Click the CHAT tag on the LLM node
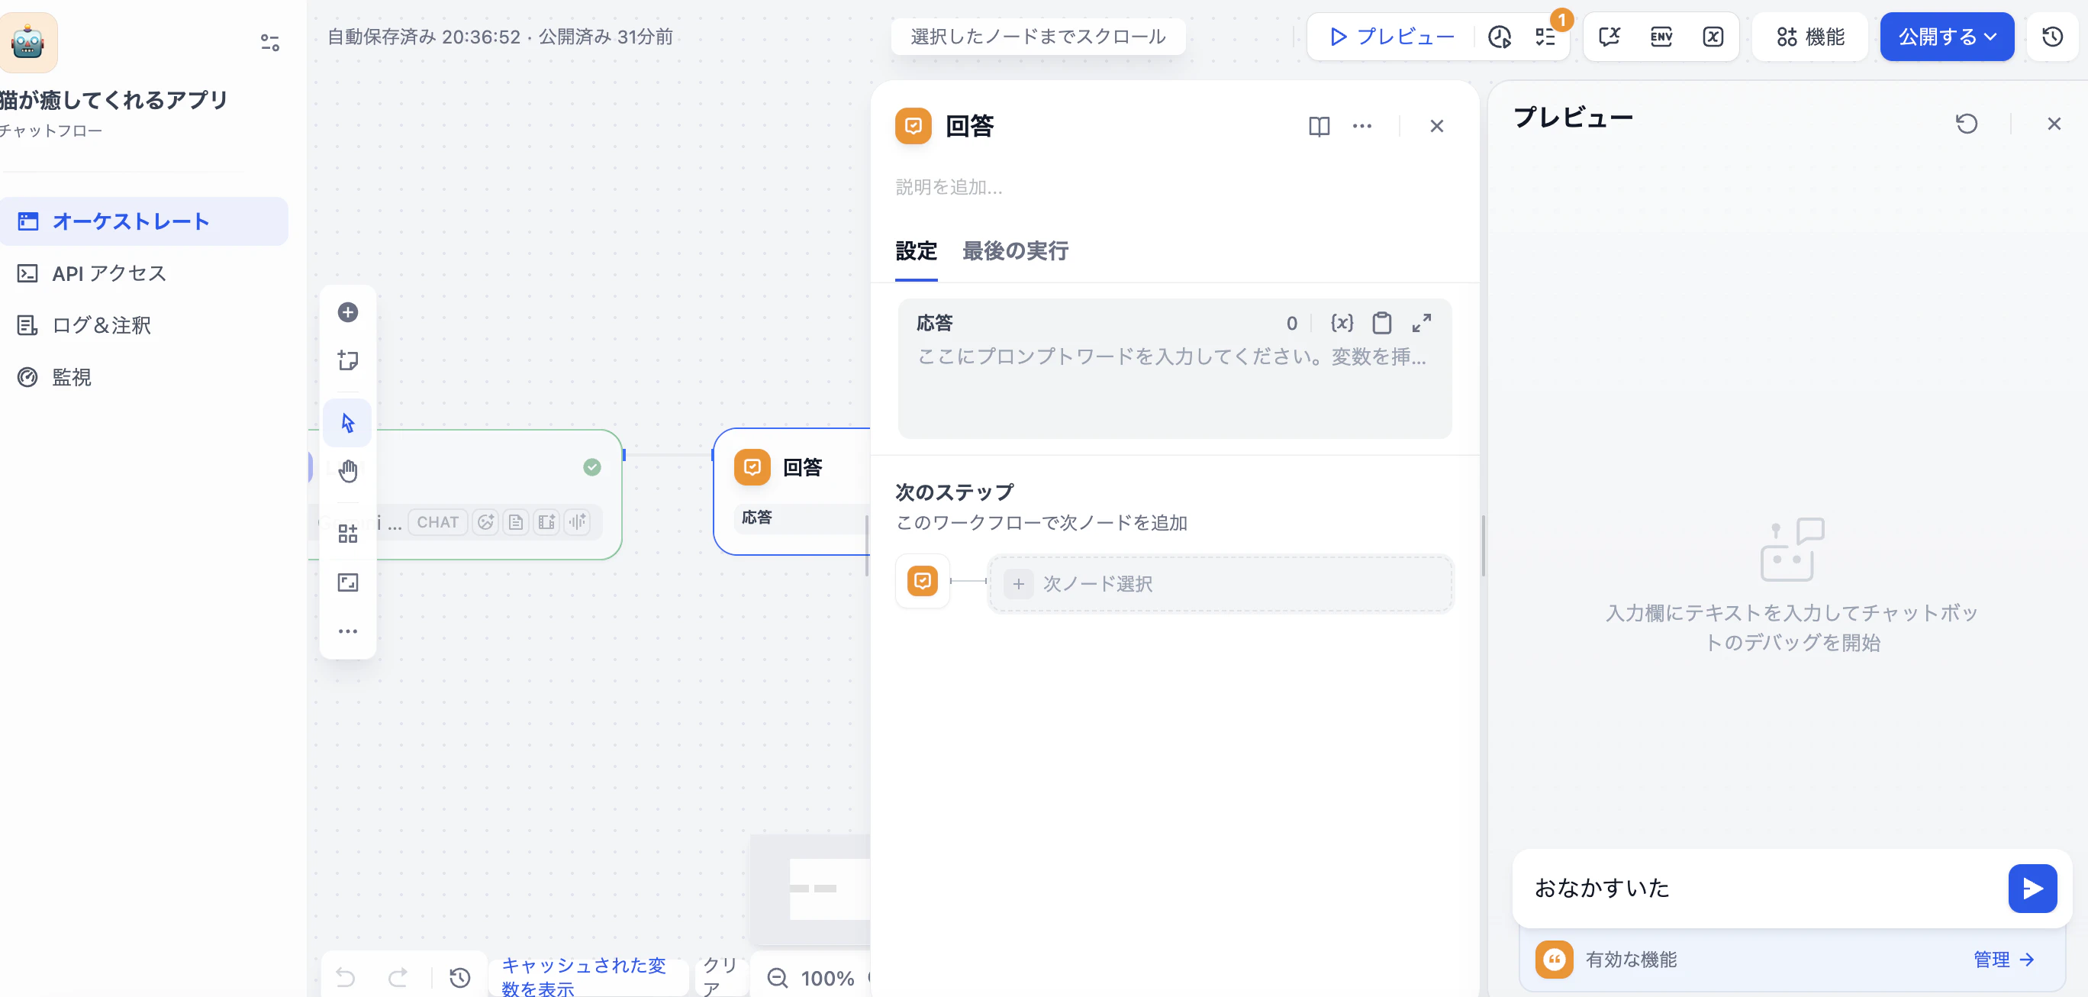 pos(438,522)
